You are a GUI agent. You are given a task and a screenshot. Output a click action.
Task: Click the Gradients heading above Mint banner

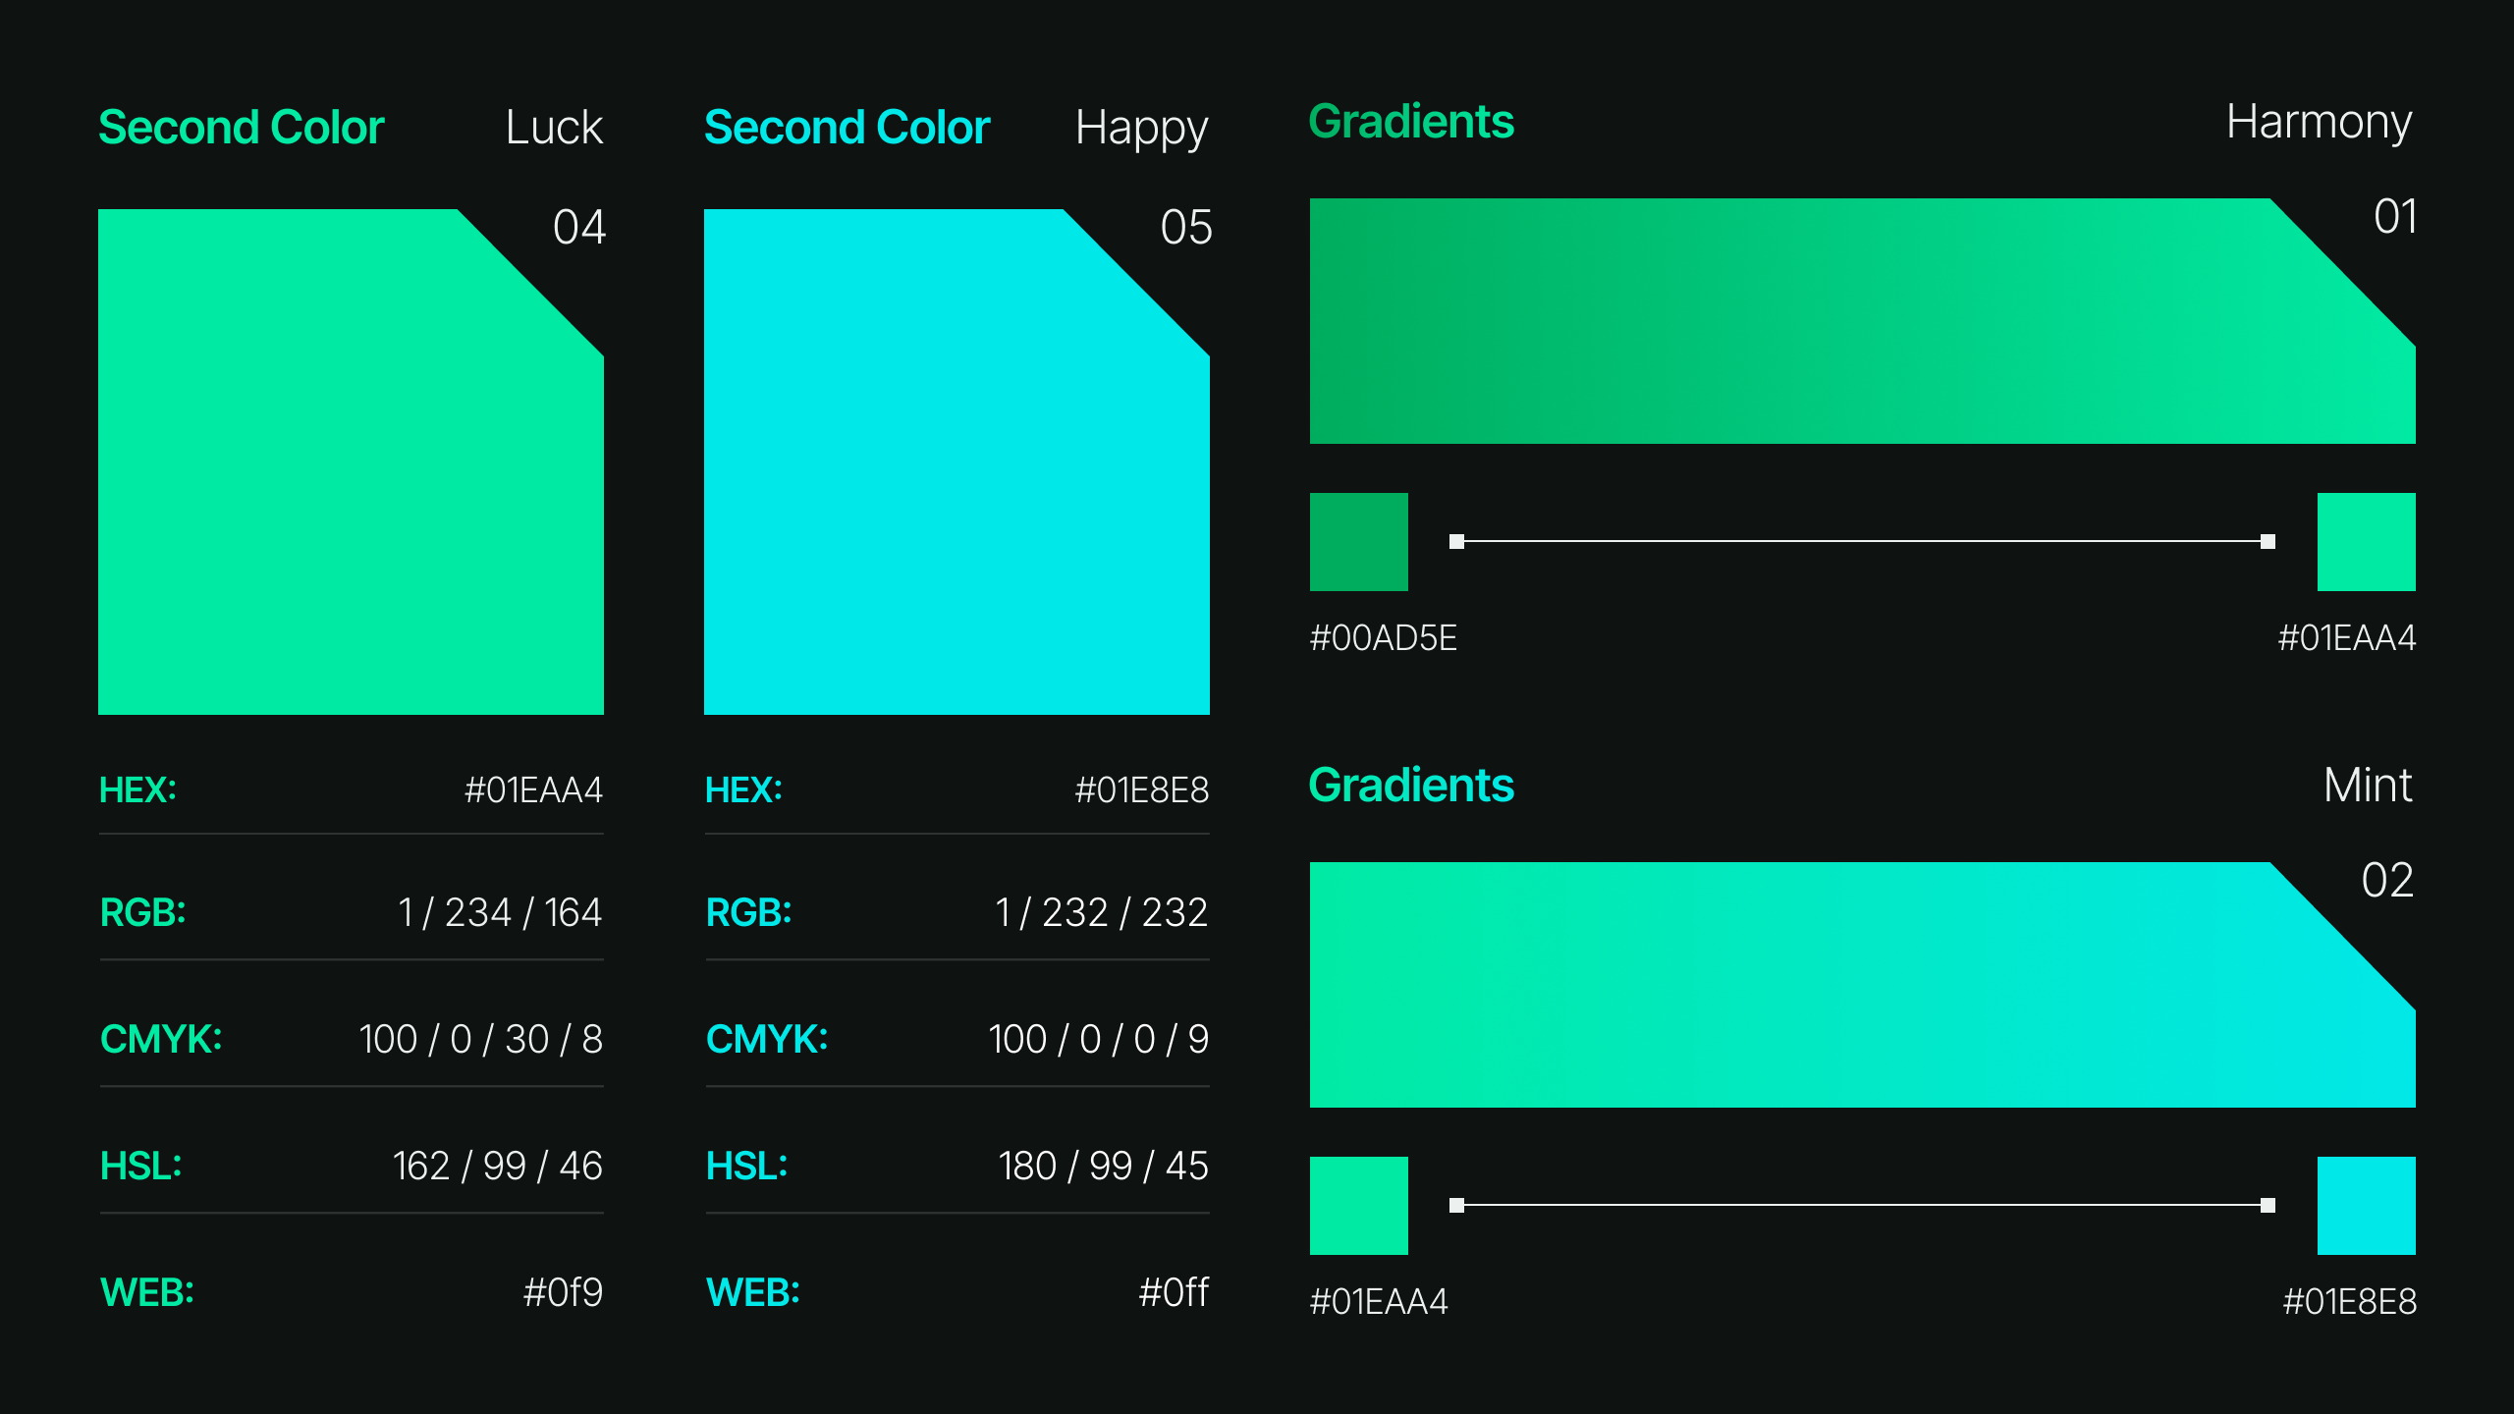[x=1411, y=786]
